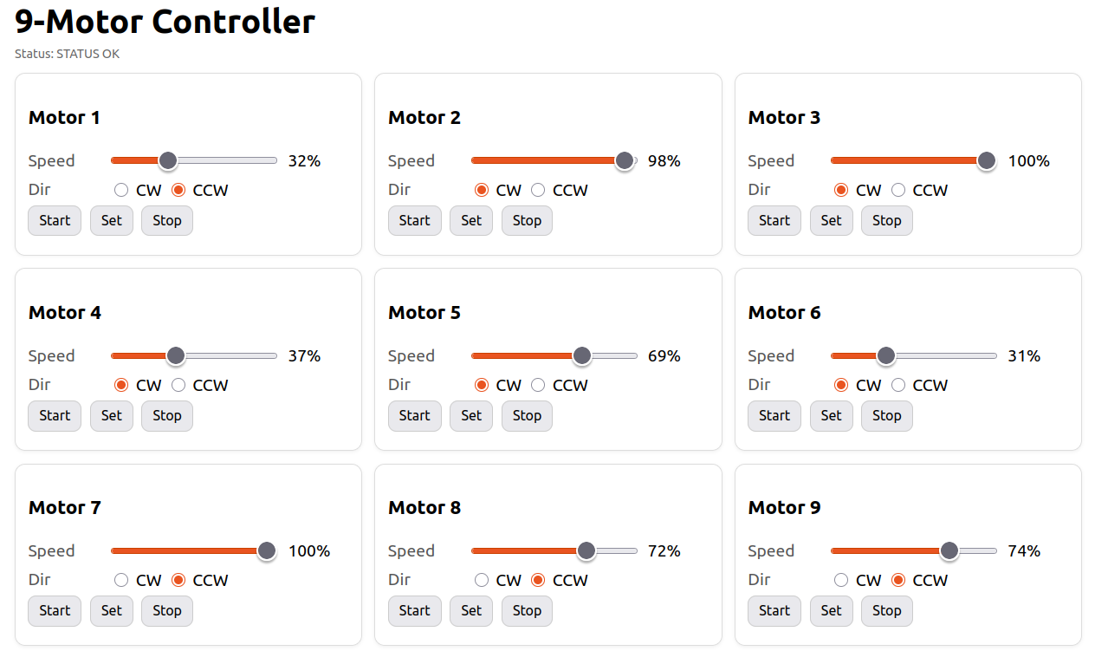Click Set on Motor 2
The image size is (1095, 664).
470,220
